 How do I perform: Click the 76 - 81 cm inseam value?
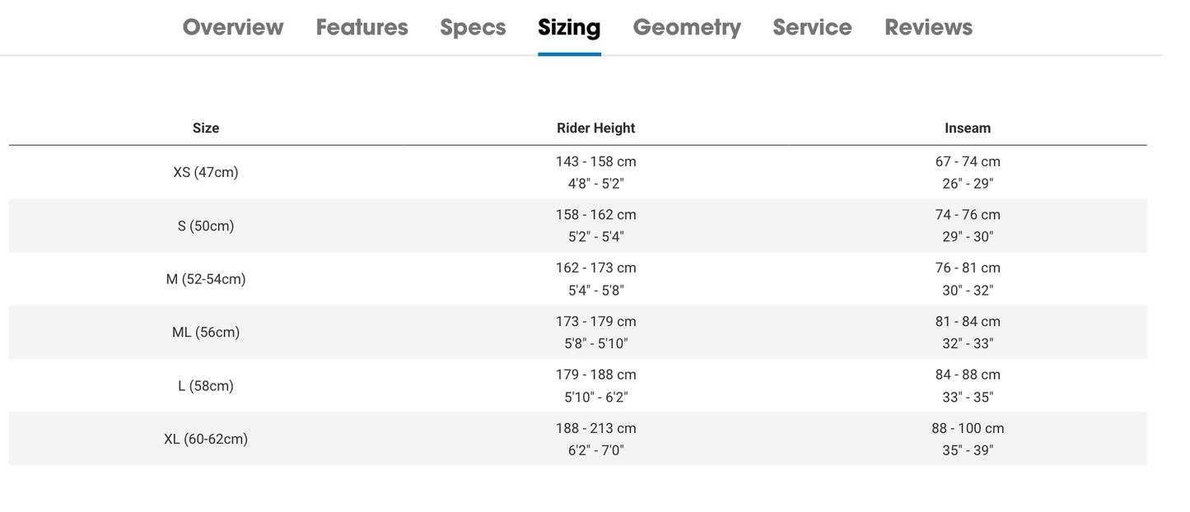[968, 268]
